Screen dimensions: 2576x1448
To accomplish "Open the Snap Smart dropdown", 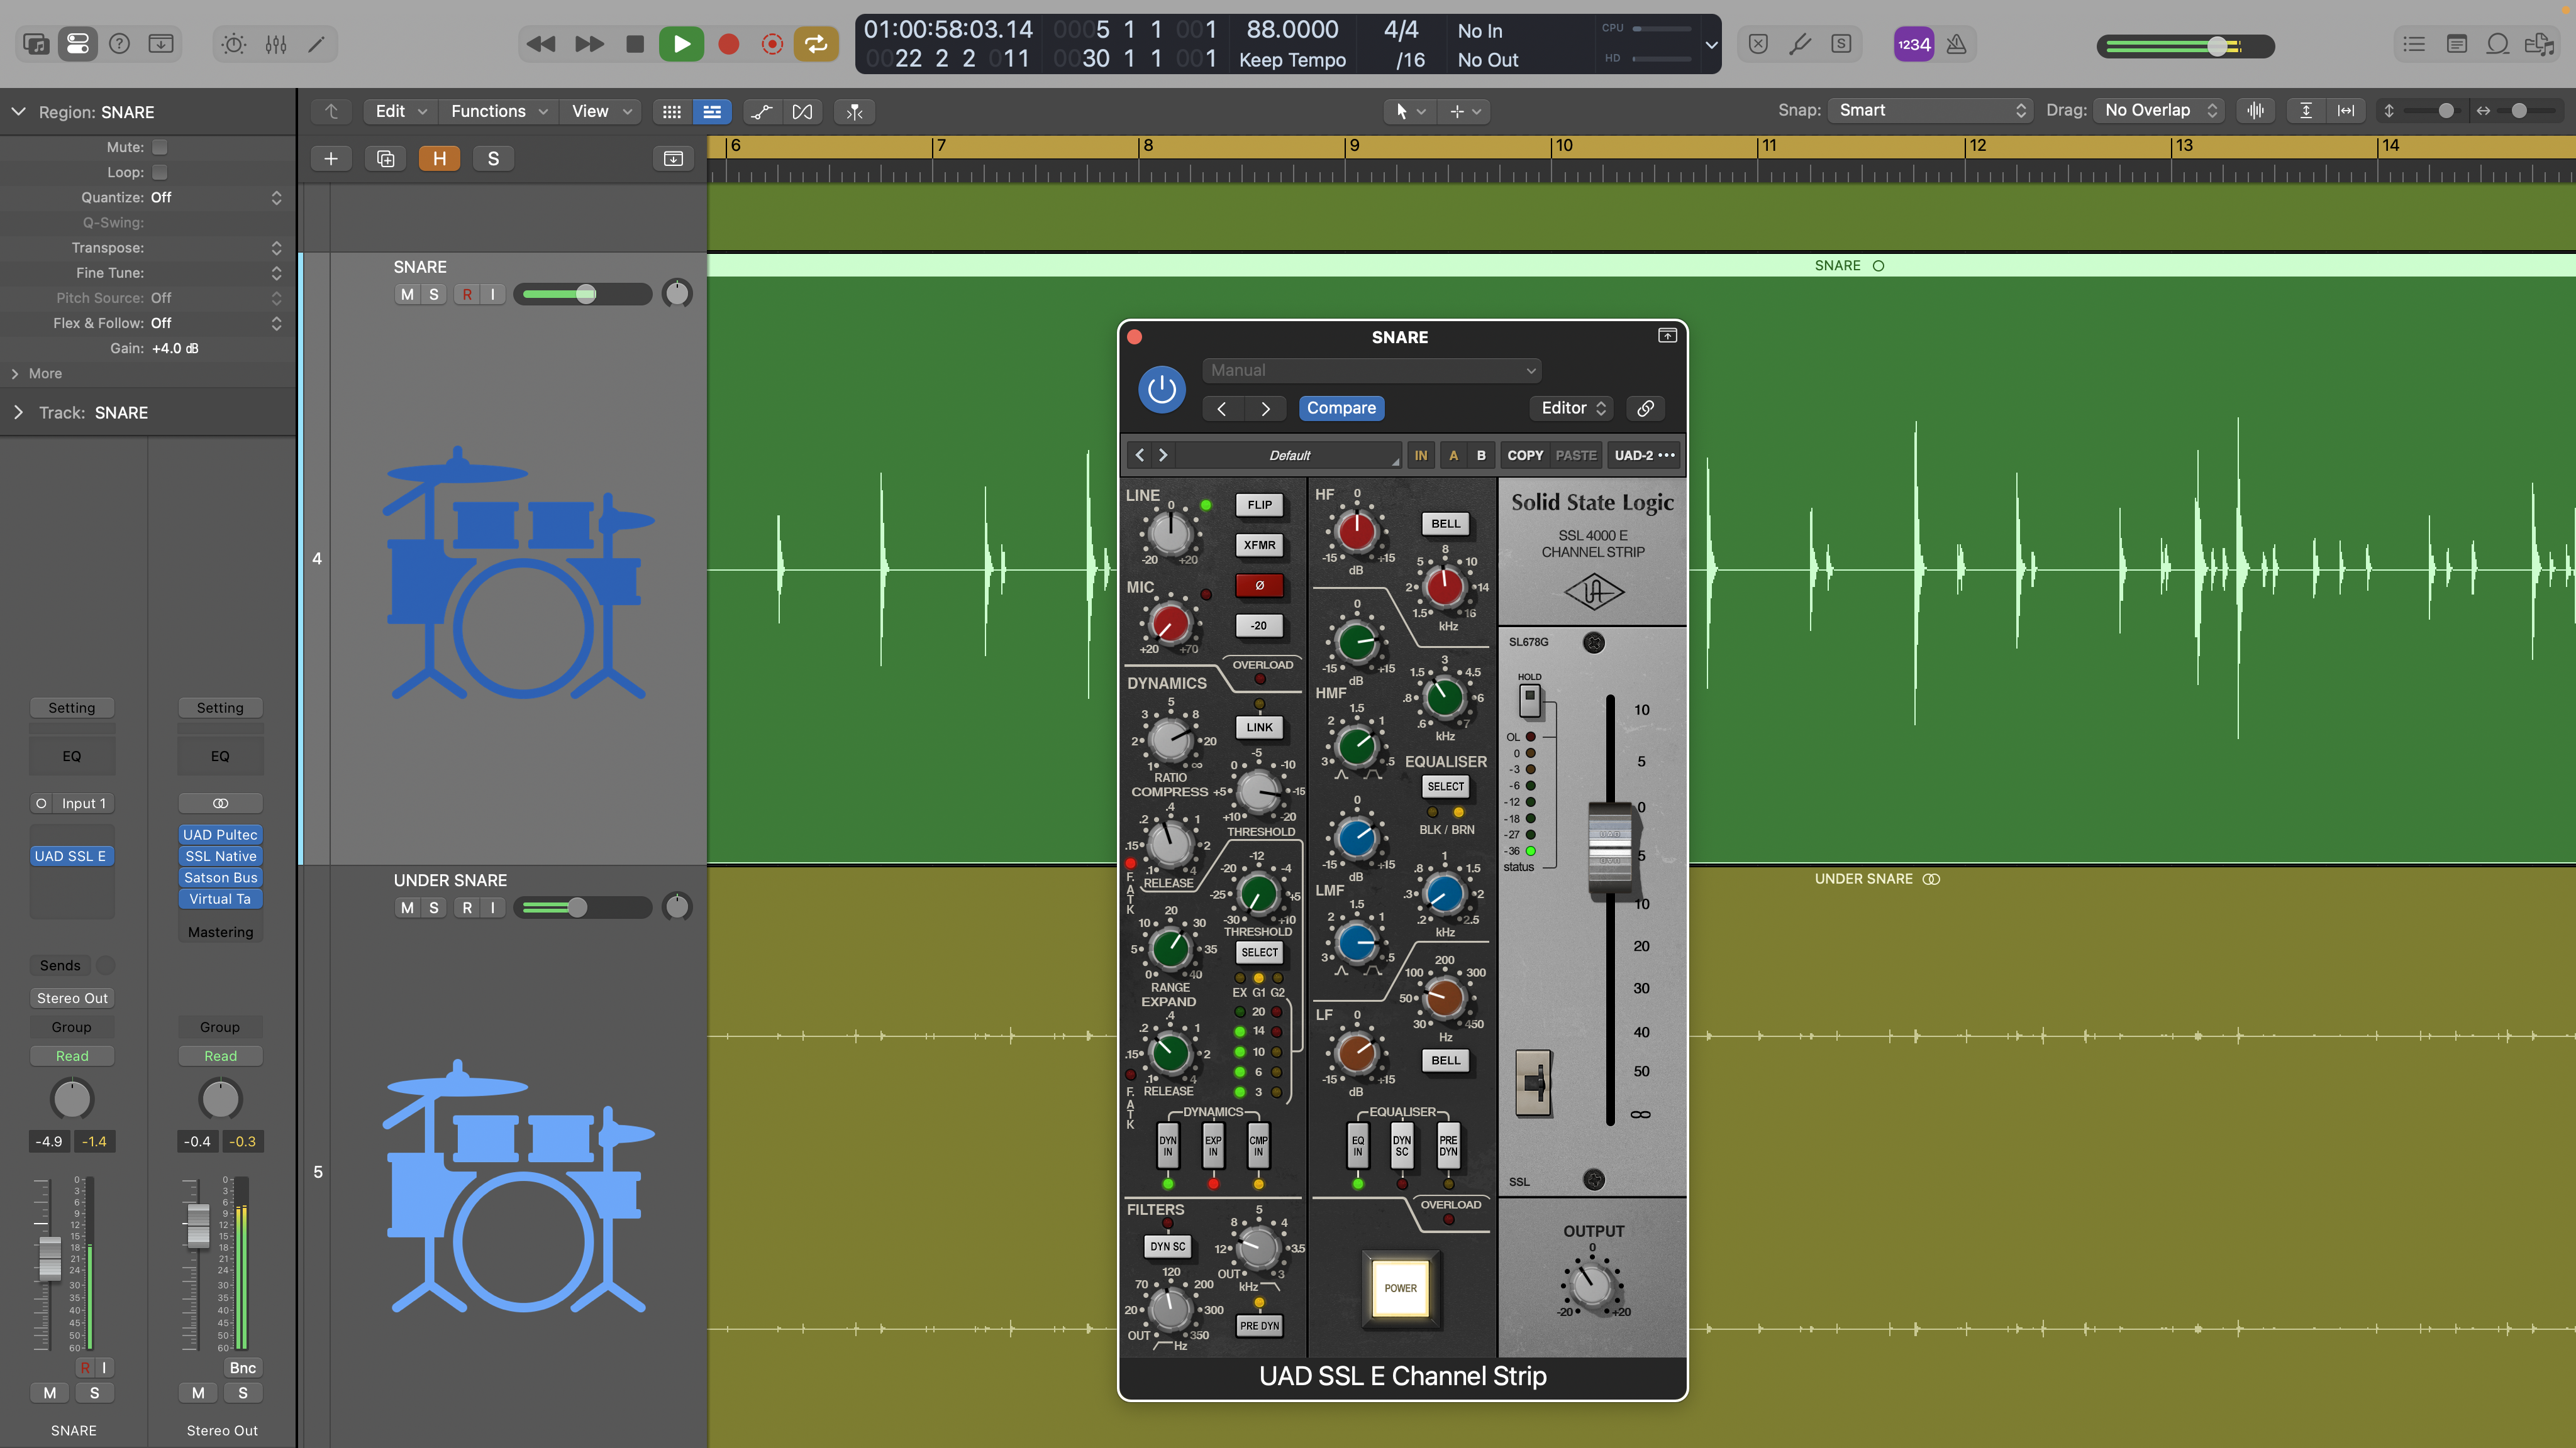I will [x=1930, y=110].
